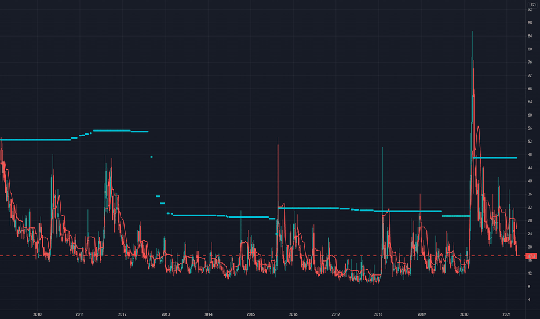This screenshot has width=540, height=319.
Task: Click the 76 value on the price axis
Action: point(530,62)
